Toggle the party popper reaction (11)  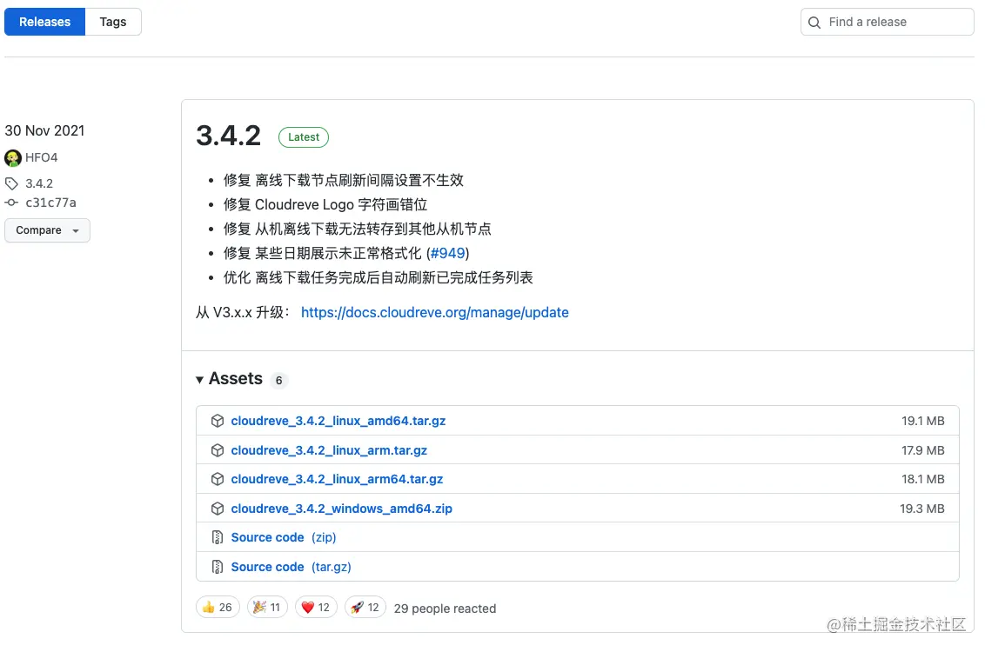[267, 608]
